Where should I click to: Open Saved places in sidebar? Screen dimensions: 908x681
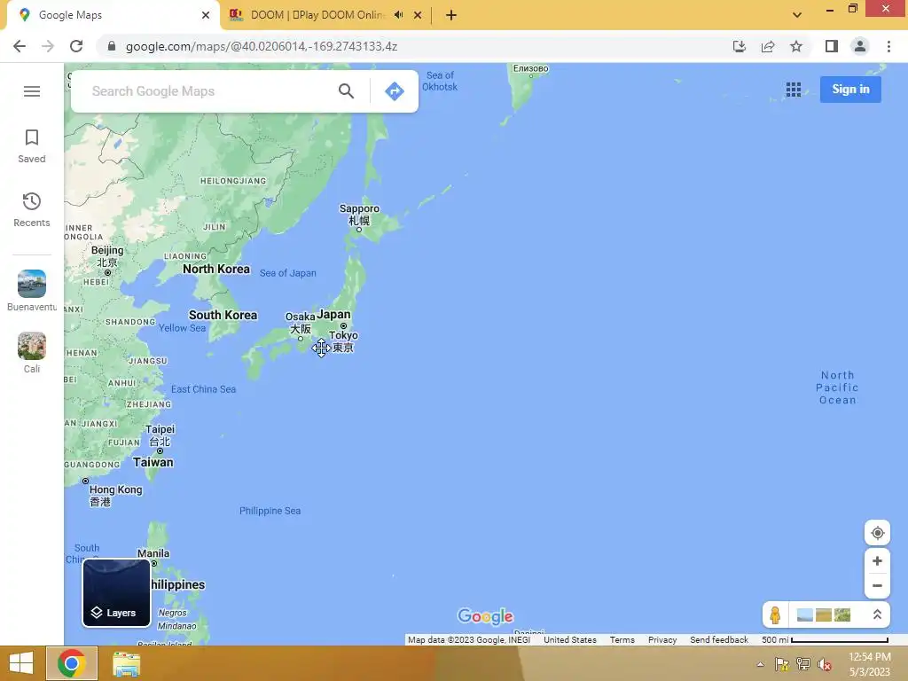[x=32, y=146]
